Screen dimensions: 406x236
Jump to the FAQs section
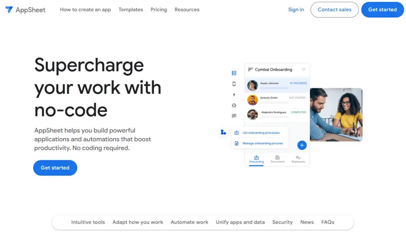(x=328, y=222)
